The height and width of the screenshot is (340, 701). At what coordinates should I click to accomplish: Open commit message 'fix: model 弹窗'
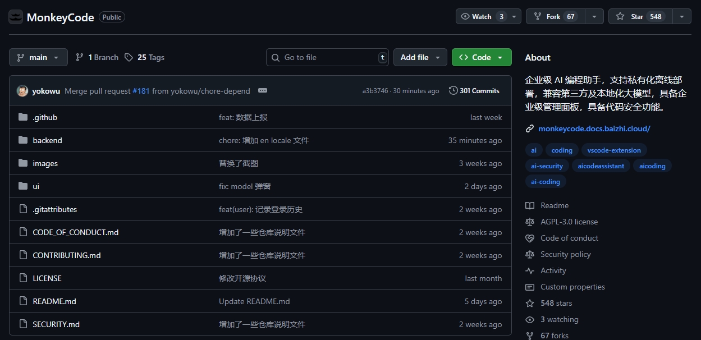[245, 186]
